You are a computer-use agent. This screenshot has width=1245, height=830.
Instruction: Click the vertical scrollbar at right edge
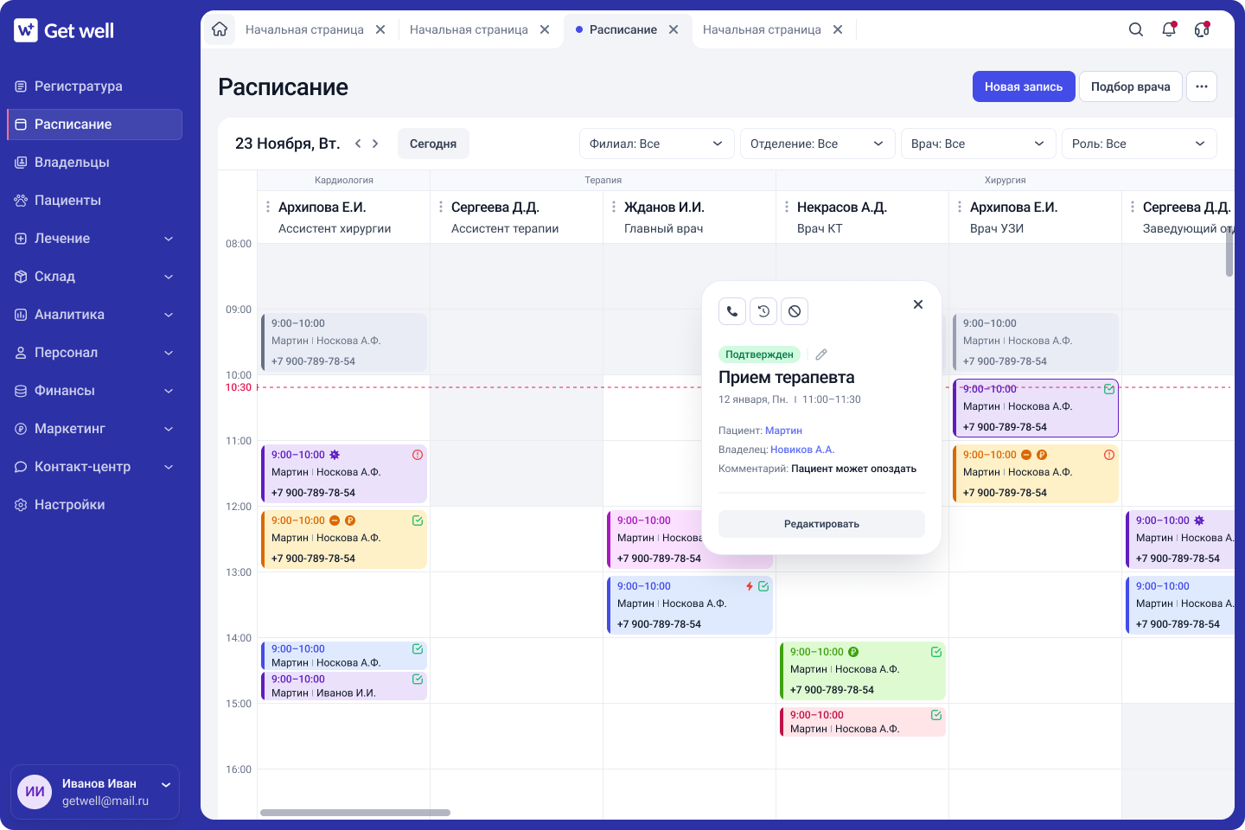1229,252
